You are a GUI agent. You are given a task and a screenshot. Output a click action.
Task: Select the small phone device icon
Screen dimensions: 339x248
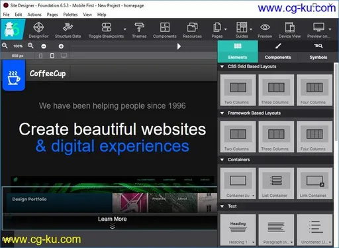click(x=40, y=56)
